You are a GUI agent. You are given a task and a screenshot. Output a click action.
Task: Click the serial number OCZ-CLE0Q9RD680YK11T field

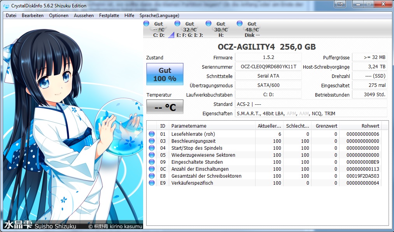point(268,67)
